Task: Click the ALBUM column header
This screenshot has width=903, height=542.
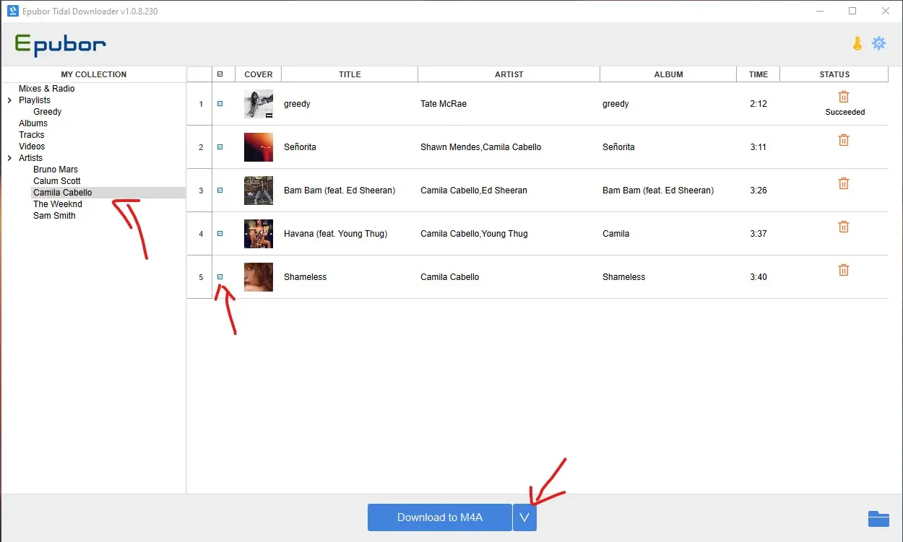Action: coord(668,74)
